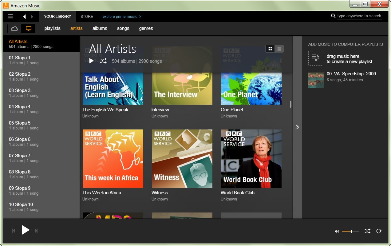
Task: Skip to next track
Action: [37, 231]
